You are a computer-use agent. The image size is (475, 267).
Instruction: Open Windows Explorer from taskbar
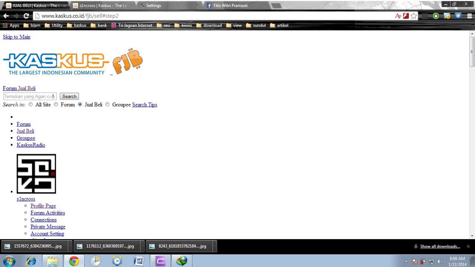53,261
